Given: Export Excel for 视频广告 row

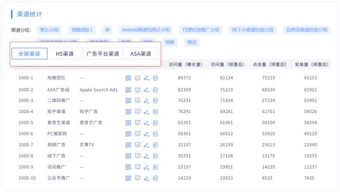Looking at the screenshot, I should [155, 145].
